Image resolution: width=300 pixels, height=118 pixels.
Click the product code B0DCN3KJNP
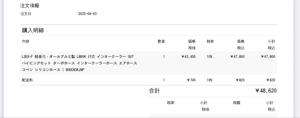point(75,70)
